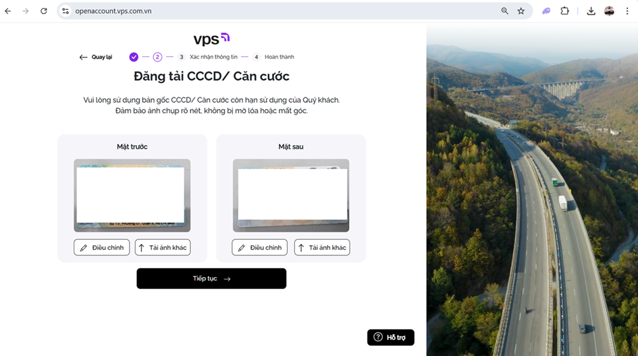Image resolution: width=638 pixels, height=356 pixels.
Task: Select step 4 Hoàn thành
Action: [x=273, y=57]
